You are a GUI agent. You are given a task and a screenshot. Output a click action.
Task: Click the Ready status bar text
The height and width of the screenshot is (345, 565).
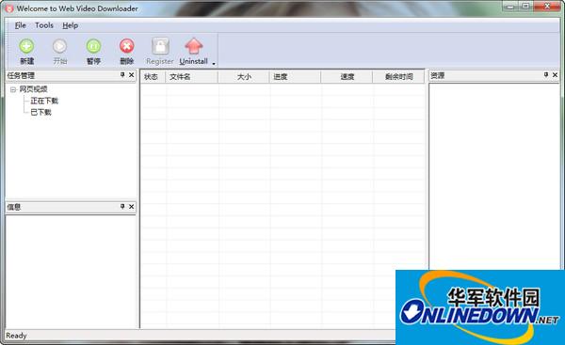16,336
